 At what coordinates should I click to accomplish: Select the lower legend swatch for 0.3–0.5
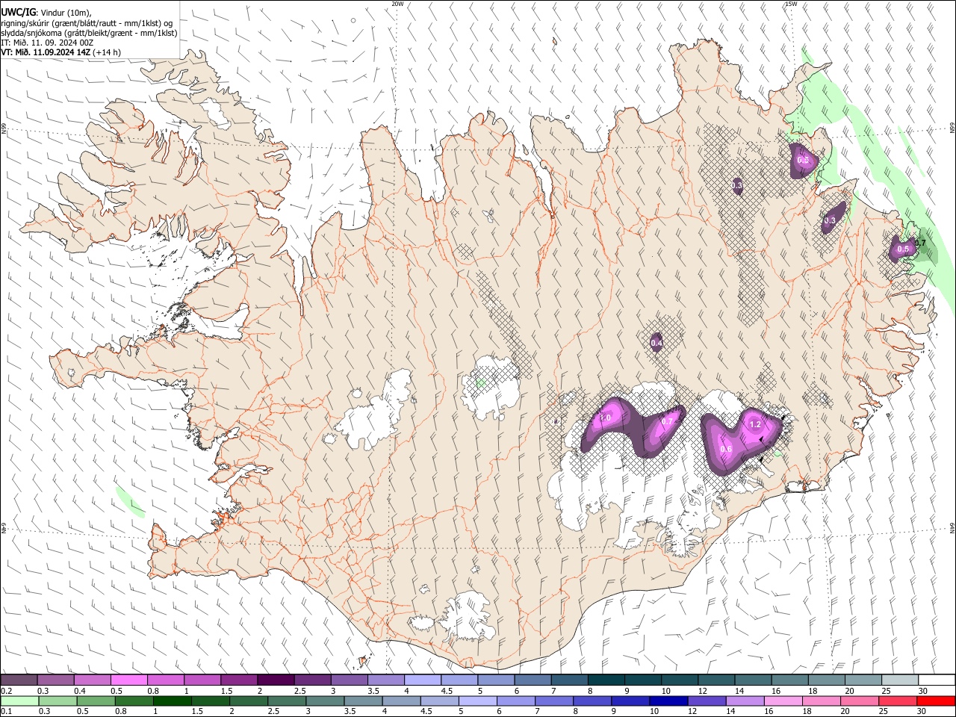(58, 701)
